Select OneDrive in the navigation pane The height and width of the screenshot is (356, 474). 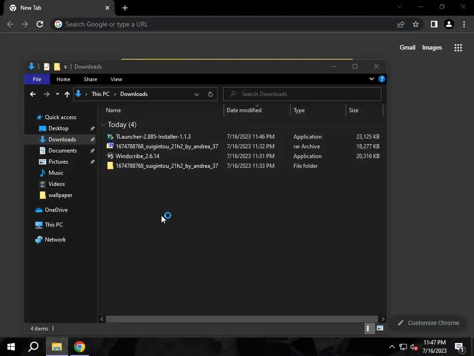[x=56, y=210]
